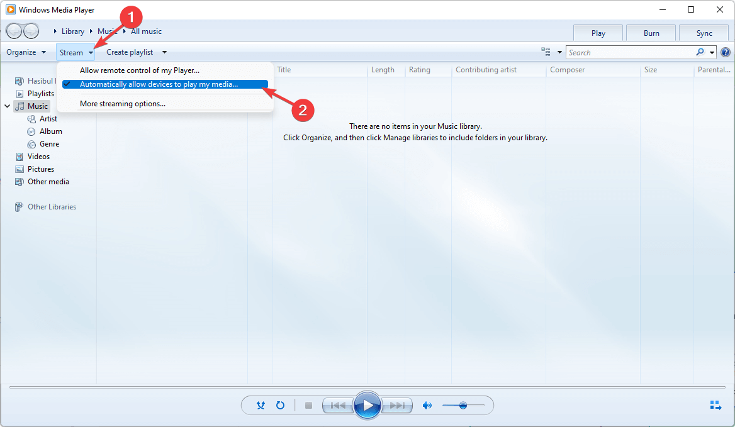Click the search magnifier icon
This screenshot has width=735, height=427.
(700, 52)
